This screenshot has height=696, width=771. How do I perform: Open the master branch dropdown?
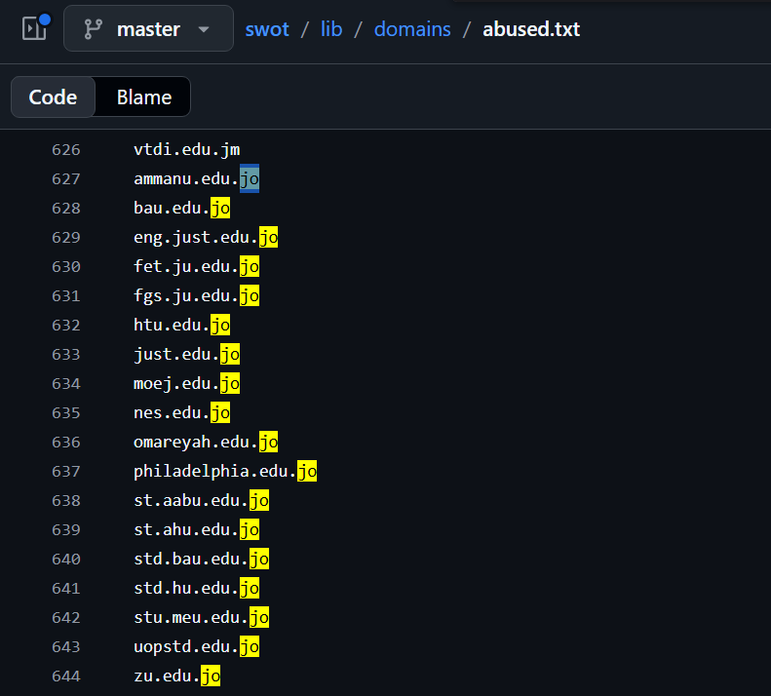click(148, 28)
